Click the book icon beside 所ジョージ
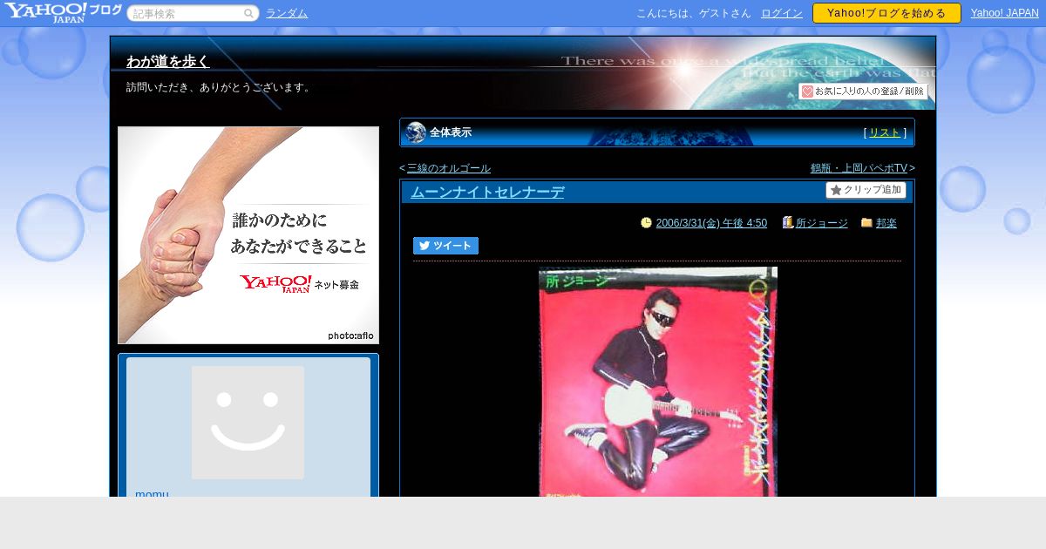Screen dimensions: 1046x549 788,223
